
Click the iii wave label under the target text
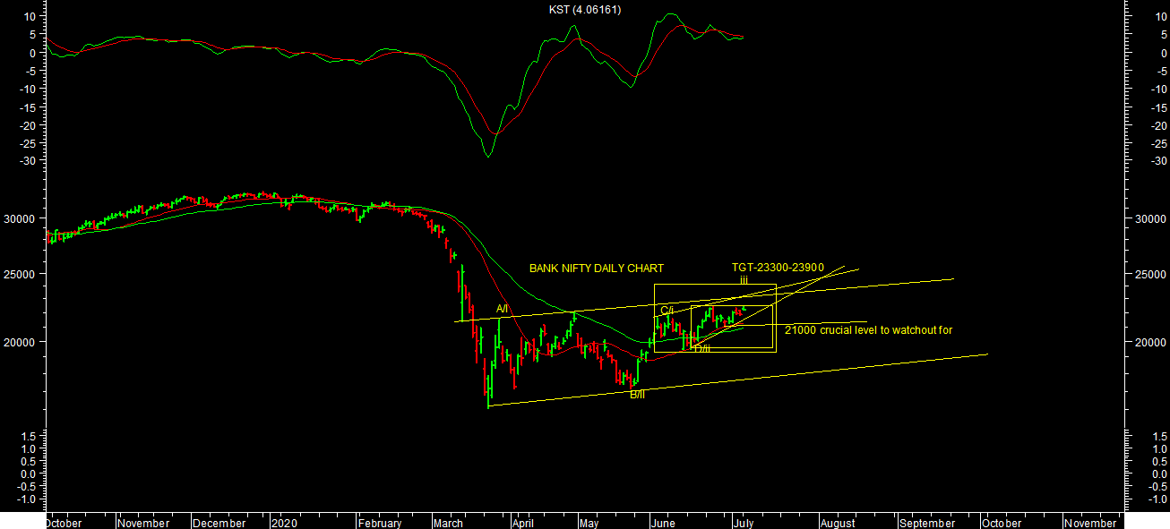(744, 280)
